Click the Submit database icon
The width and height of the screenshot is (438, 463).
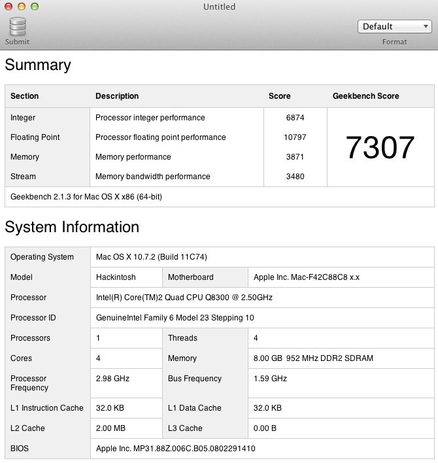pyautogui.click(x=18, y=27)
